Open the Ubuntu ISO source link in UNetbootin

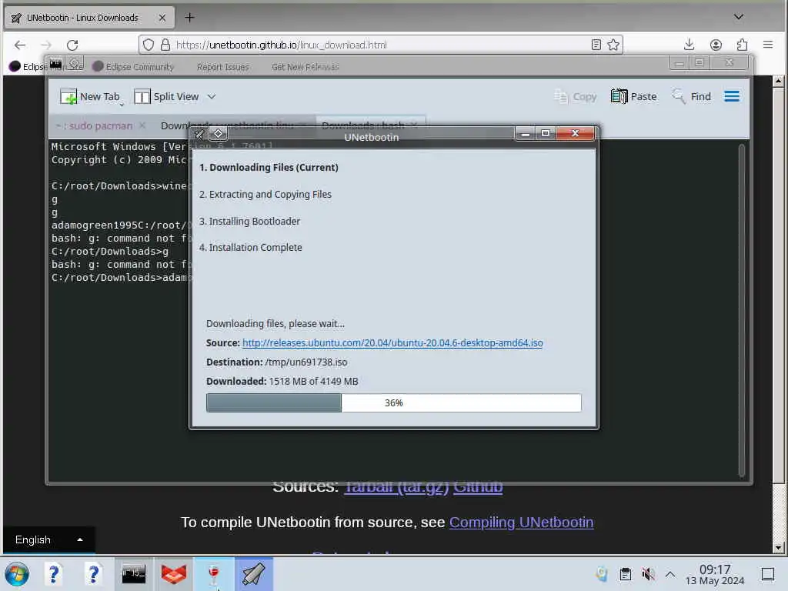tap(392, 342)
